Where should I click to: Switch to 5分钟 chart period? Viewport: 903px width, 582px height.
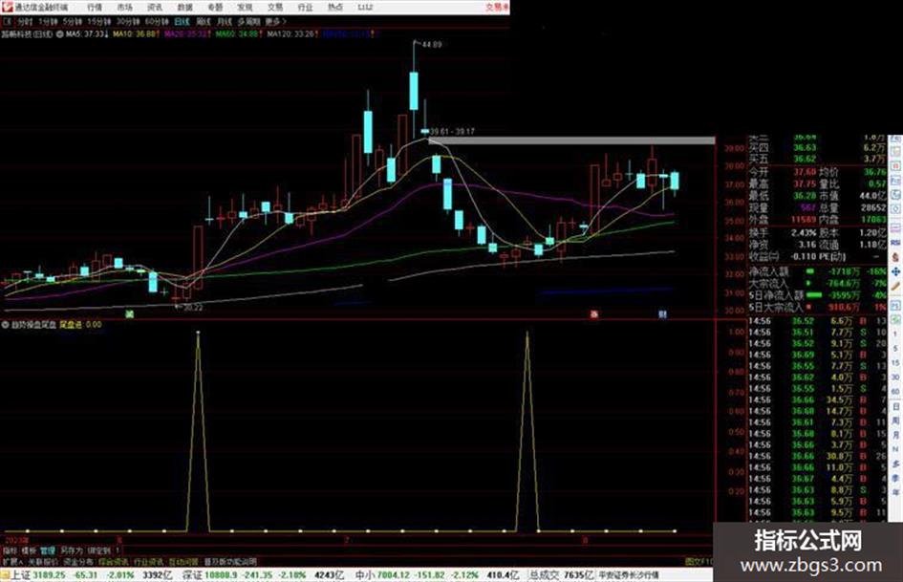click(x=73, y=21)
